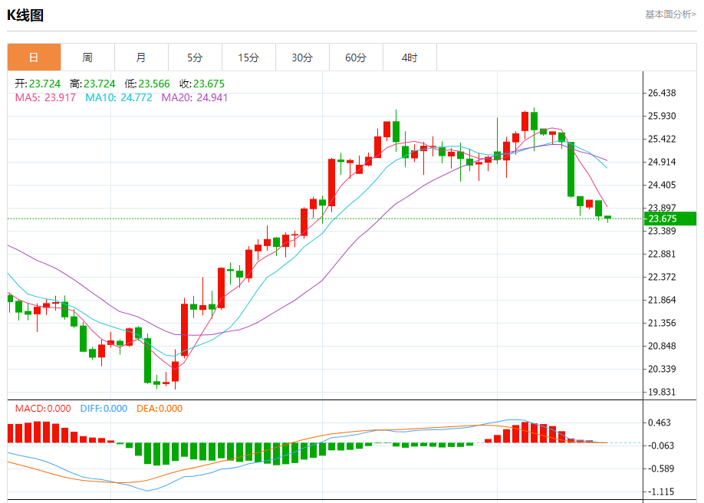Click the 24.914 price axis label
Image resolution: width=704 pixels, height=503 pixels.
(662, 162)
